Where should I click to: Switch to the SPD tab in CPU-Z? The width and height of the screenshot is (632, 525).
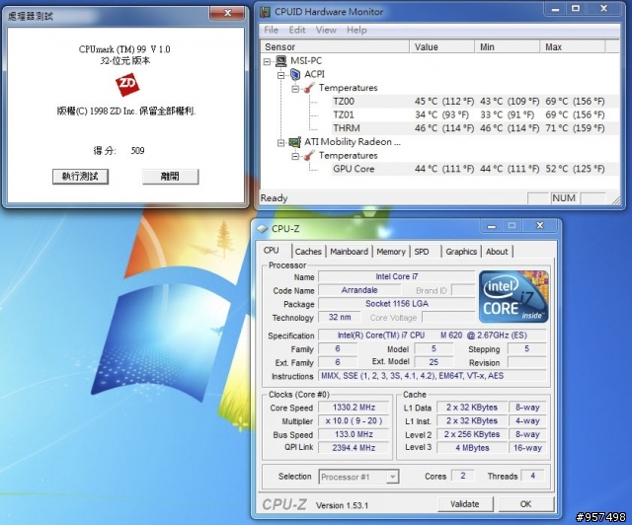pyautogui.click(x=422, y=252)
